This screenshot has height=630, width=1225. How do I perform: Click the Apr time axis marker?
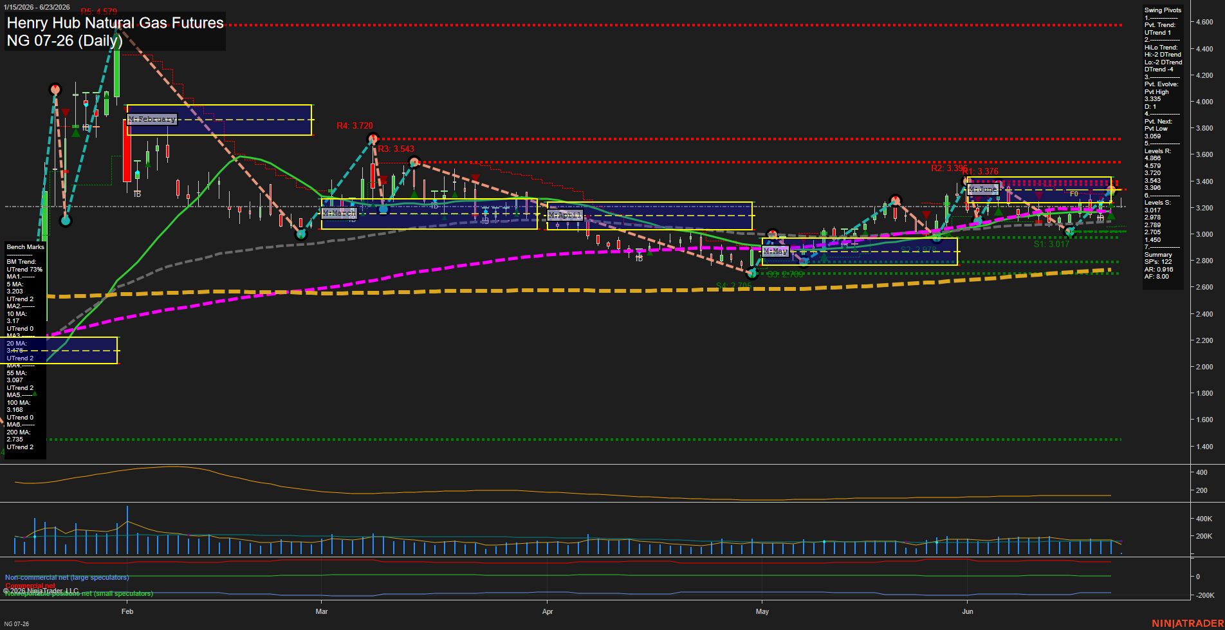pyautogui.click(x=548, y=611)
